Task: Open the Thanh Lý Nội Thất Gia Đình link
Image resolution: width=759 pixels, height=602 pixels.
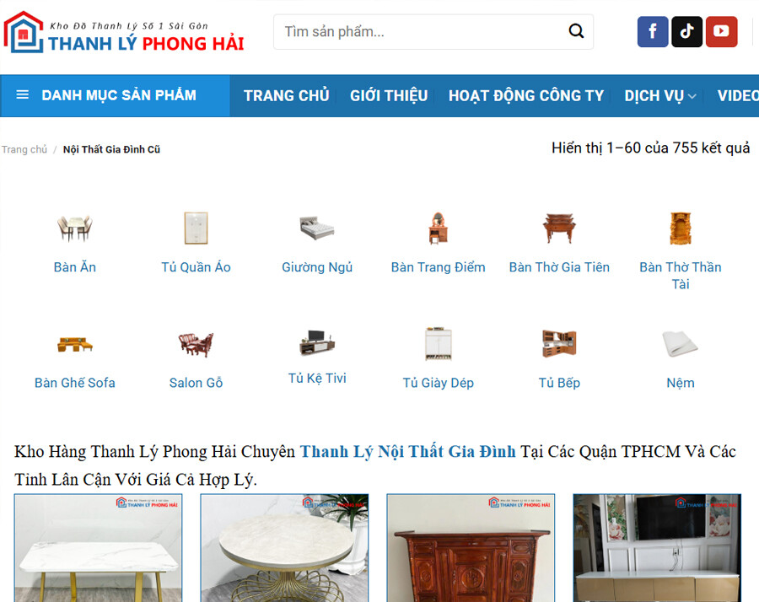Action: (407, 452)
